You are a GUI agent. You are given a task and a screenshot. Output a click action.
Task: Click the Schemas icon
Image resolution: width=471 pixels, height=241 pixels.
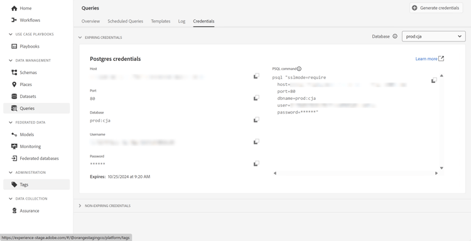14,72
